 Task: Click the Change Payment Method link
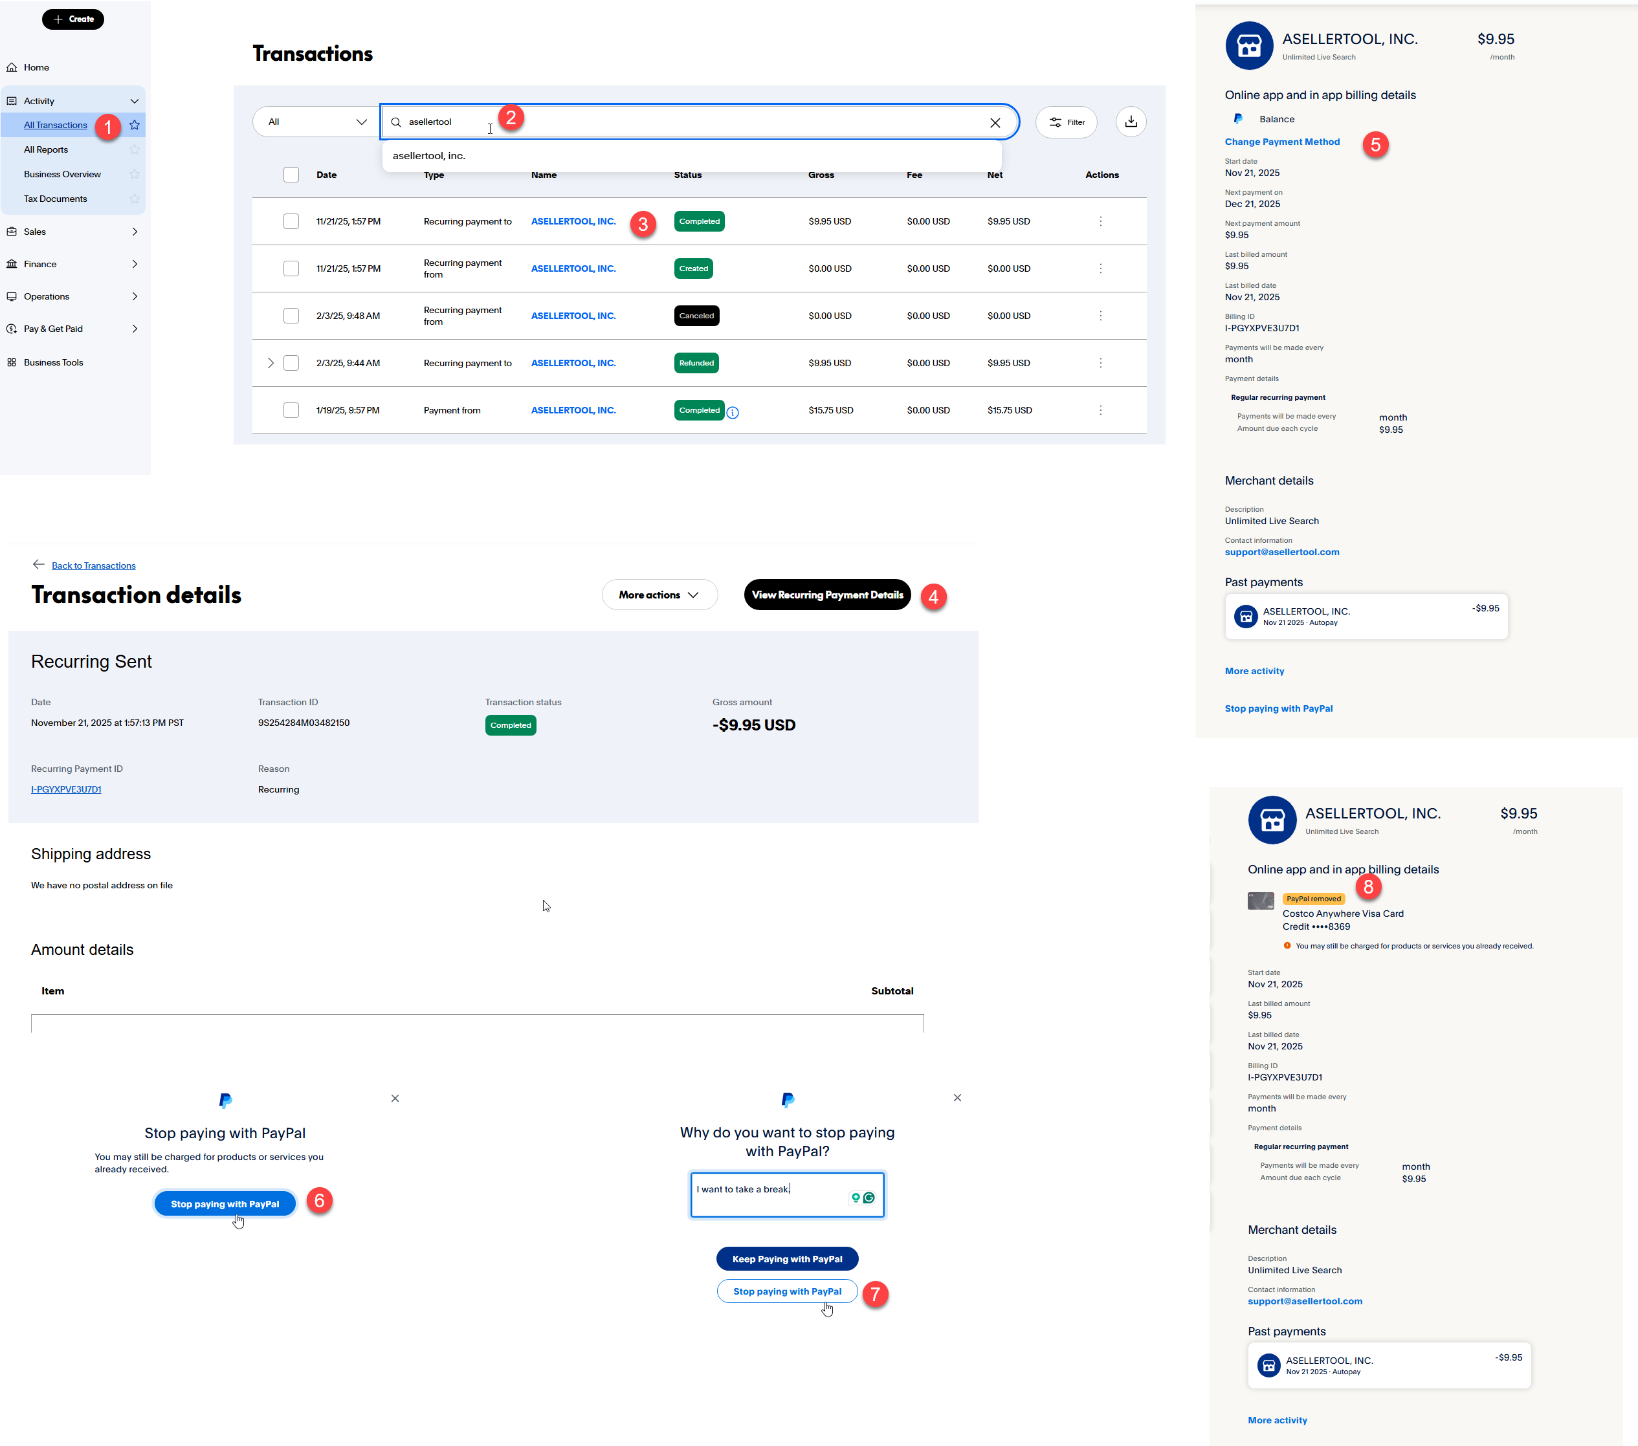click(x=1281, y=142)
